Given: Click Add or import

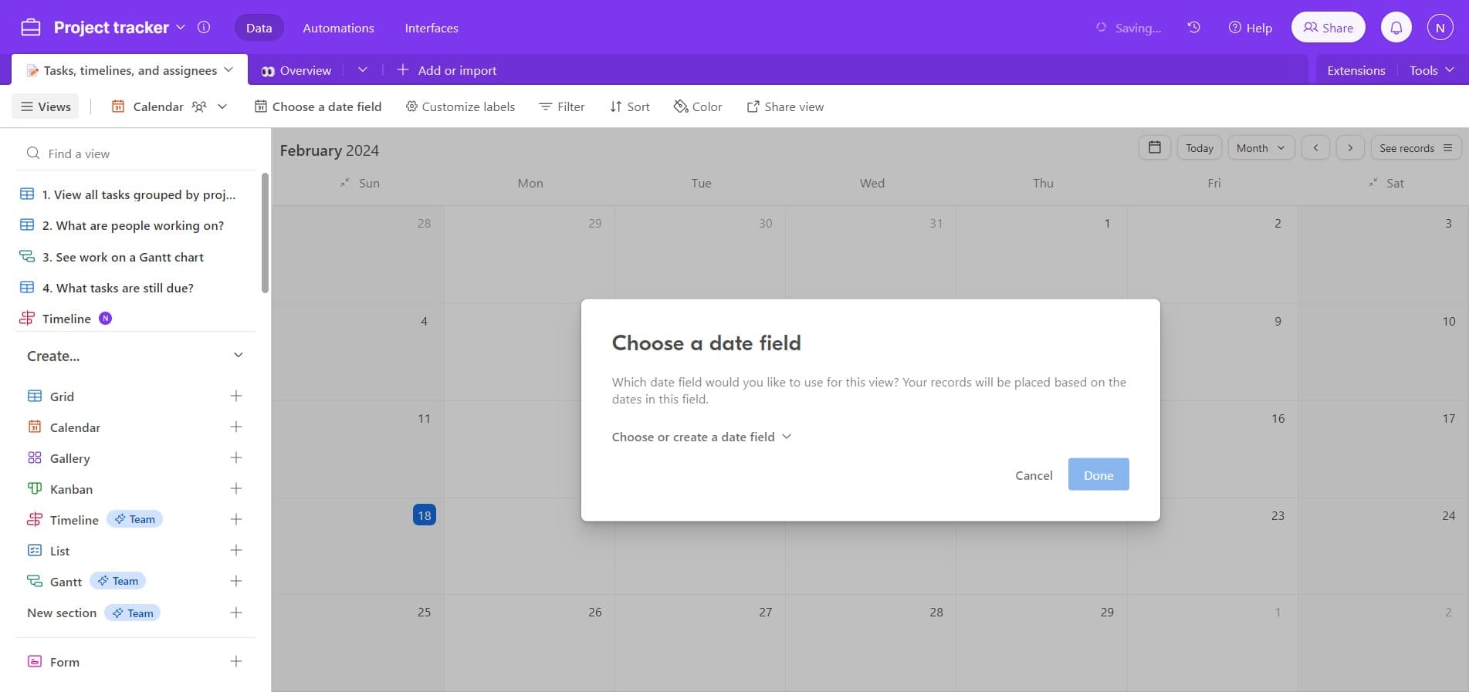Looking at the screenshot, I should point(447,70).
